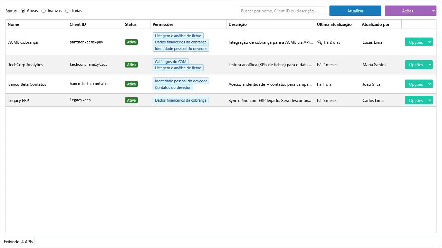Sort by Última atualização column header
The height and width of the screenshot is (248, 442).
pyautogui.click(x=338, y=24)
